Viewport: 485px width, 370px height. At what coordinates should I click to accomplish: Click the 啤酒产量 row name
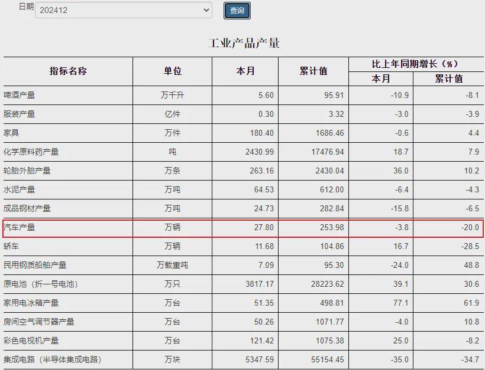(20, 95)
